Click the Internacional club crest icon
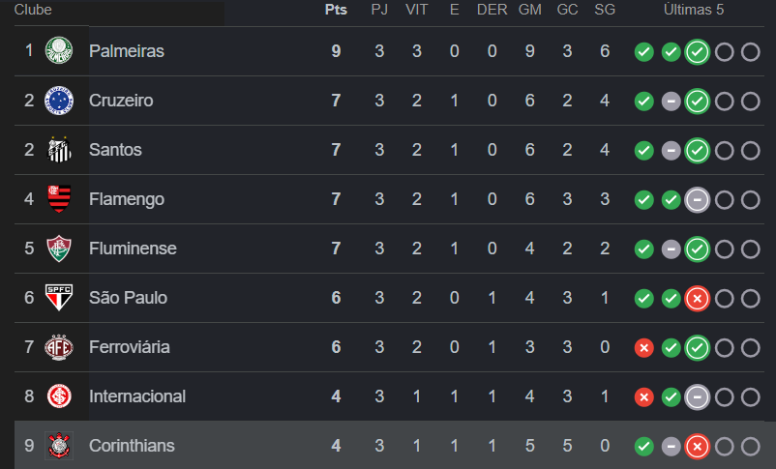This screenshot has width=776, height=469. tap(59, 396)
